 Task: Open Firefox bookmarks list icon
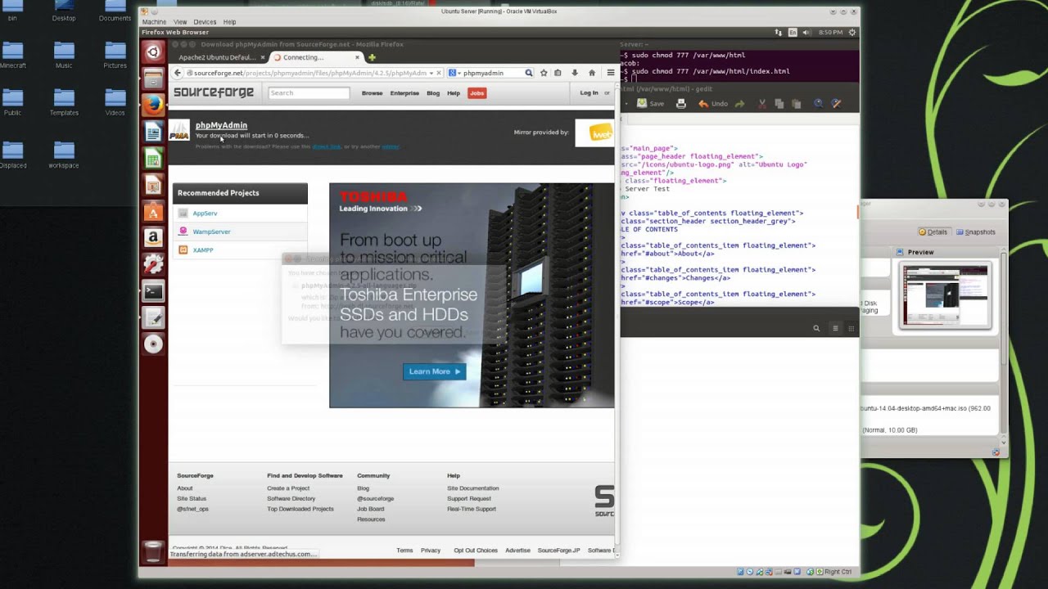click(558, 73)
